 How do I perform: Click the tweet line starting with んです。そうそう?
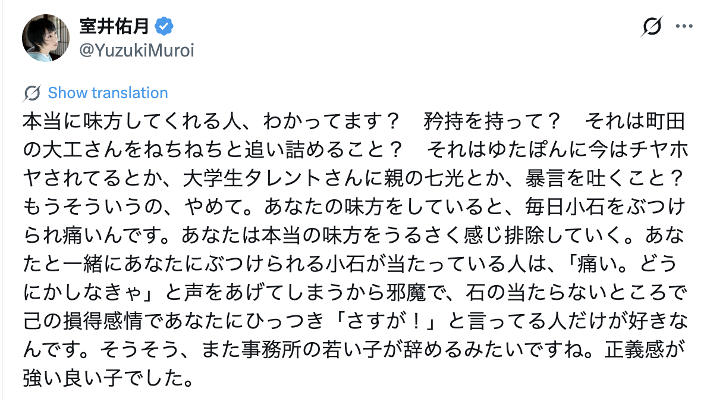[354, 350]
